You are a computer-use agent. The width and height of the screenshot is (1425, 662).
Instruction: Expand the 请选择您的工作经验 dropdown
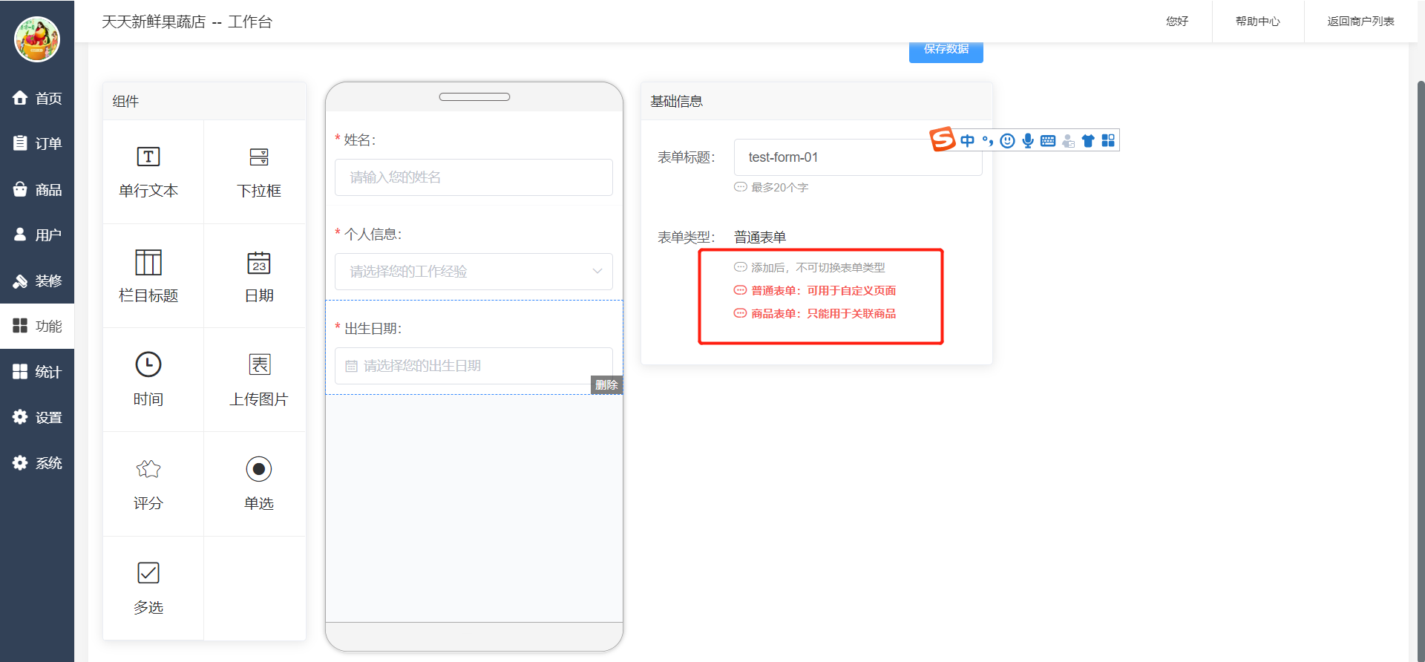[x=474, y=272]
